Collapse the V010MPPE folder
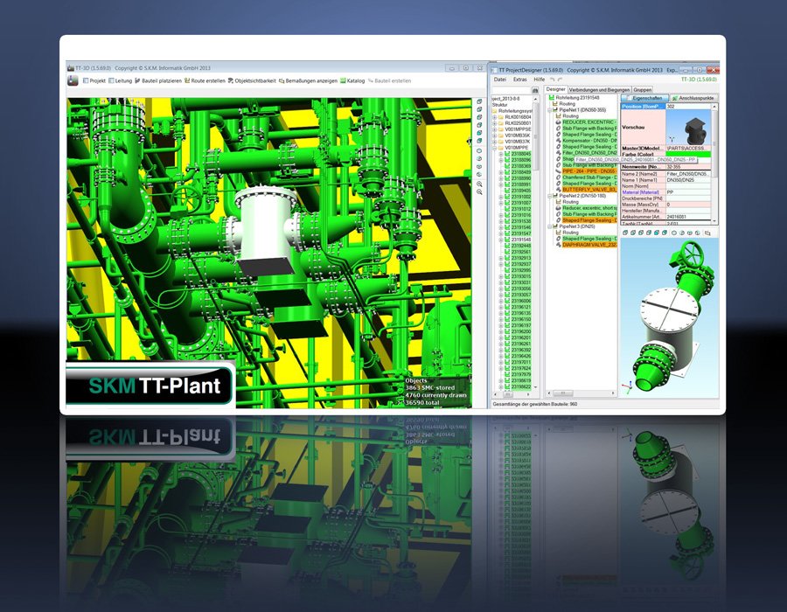 pos(494,148)
